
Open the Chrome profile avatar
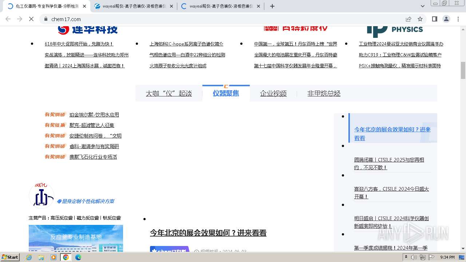(446, 19)
